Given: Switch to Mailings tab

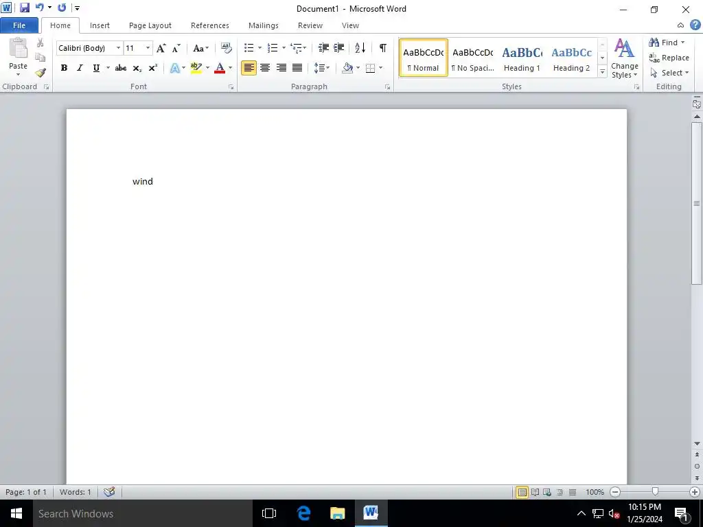Looking at the screenshot, I should [x=264, y=25].
